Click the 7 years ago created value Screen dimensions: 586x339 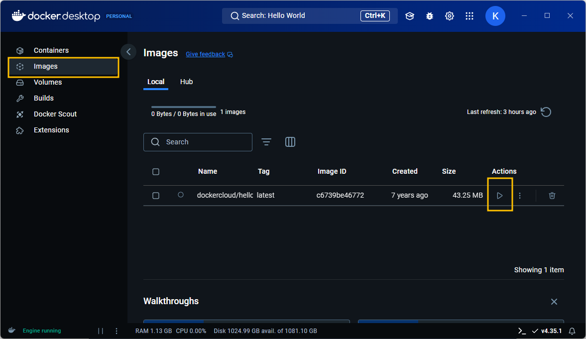point(410,196)
